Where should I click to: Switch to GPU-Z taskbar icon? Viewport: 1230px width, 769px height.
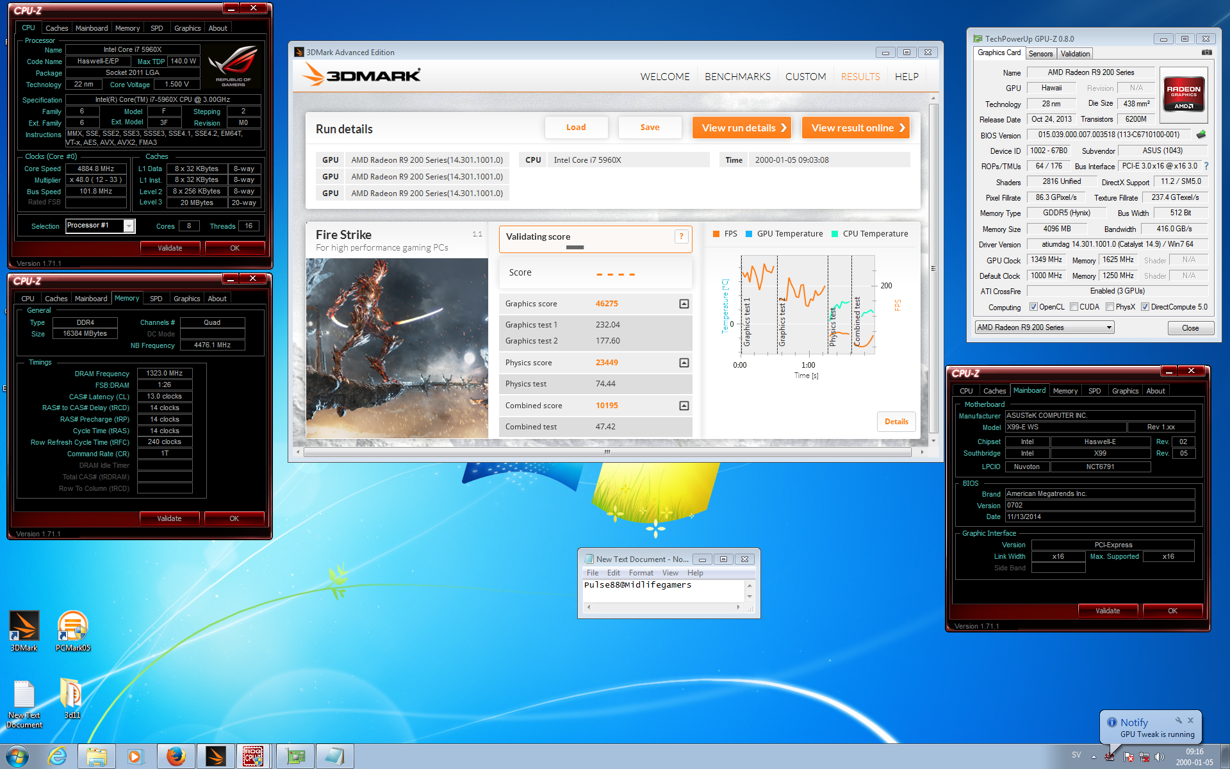click(296, 757)
